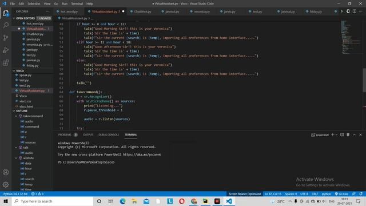Launch Microsoft Edge from taskbar

click(x=122, y=201)
